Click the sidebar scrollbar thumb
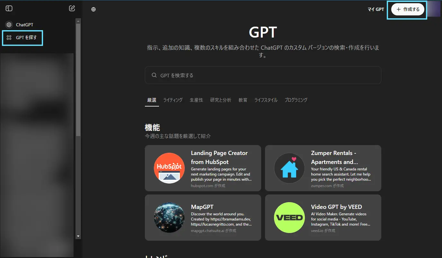442x258 pixels. [x=78, y=80]
